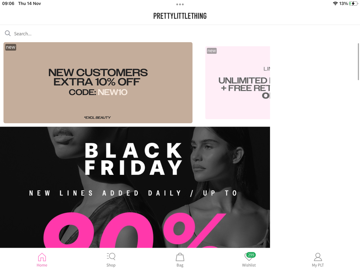The height and width of the screenshot is (270, 360).
Task: Tap the Wishlist heart icon
Action: pos(248,257)
